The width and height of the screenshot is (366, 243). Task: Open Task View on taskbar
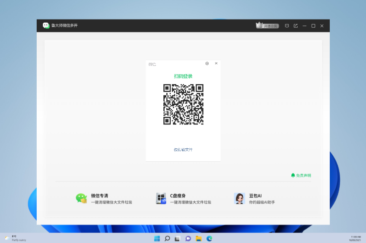(178, 239)
